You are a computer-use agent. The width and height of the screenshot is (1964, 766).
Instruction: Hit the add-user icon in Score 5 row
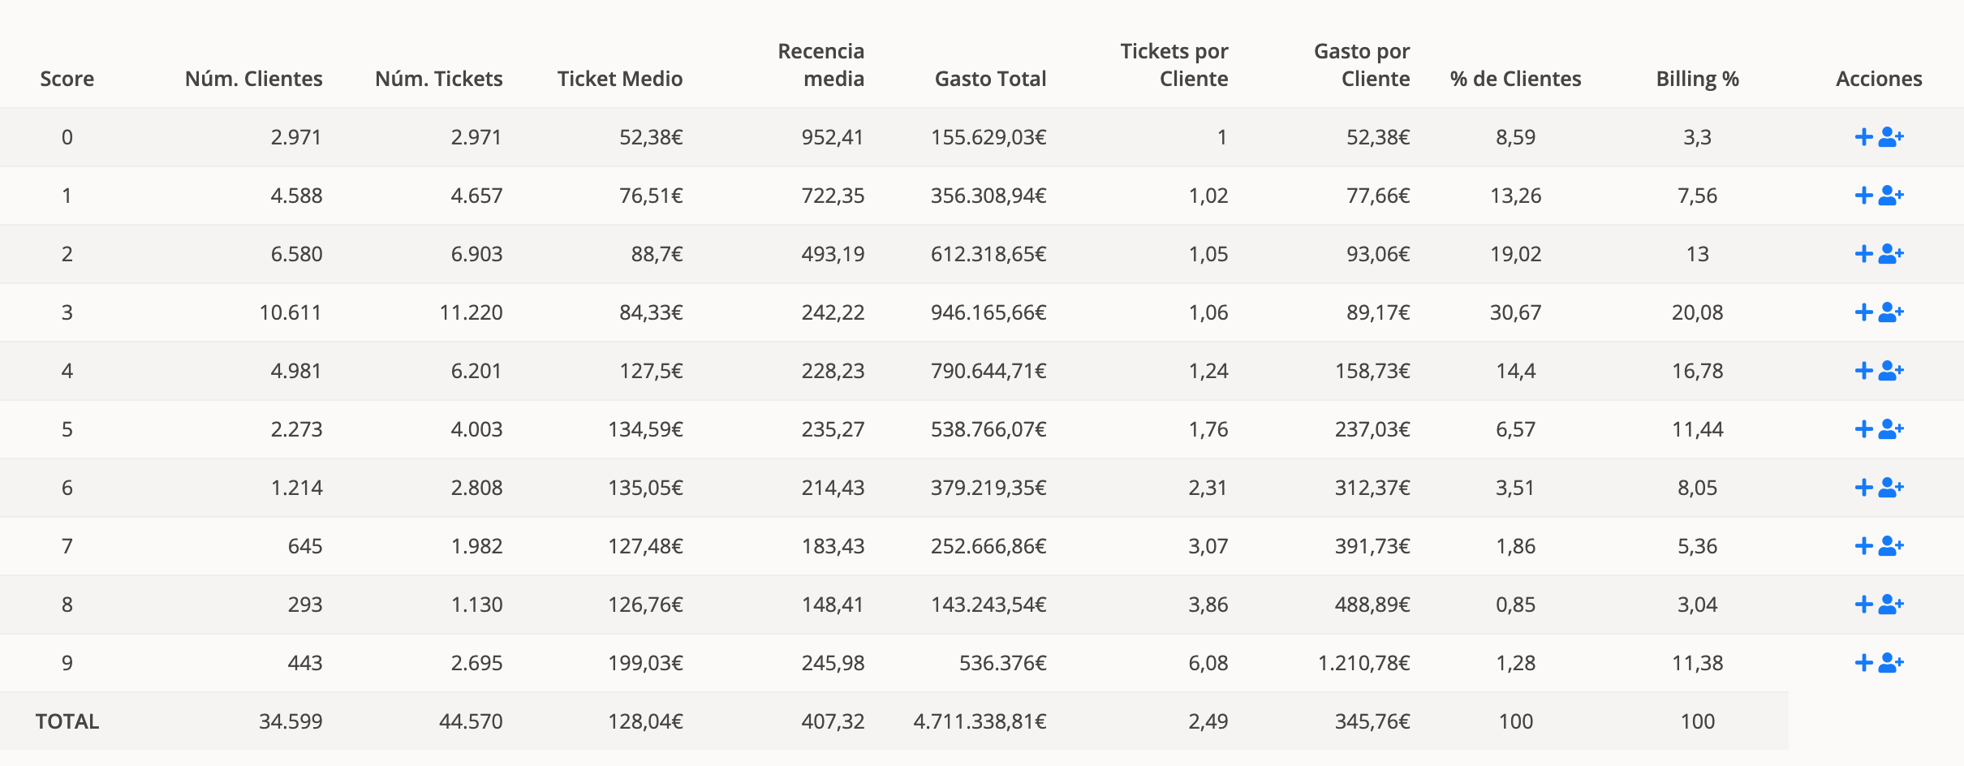(x=1892, y=429)
